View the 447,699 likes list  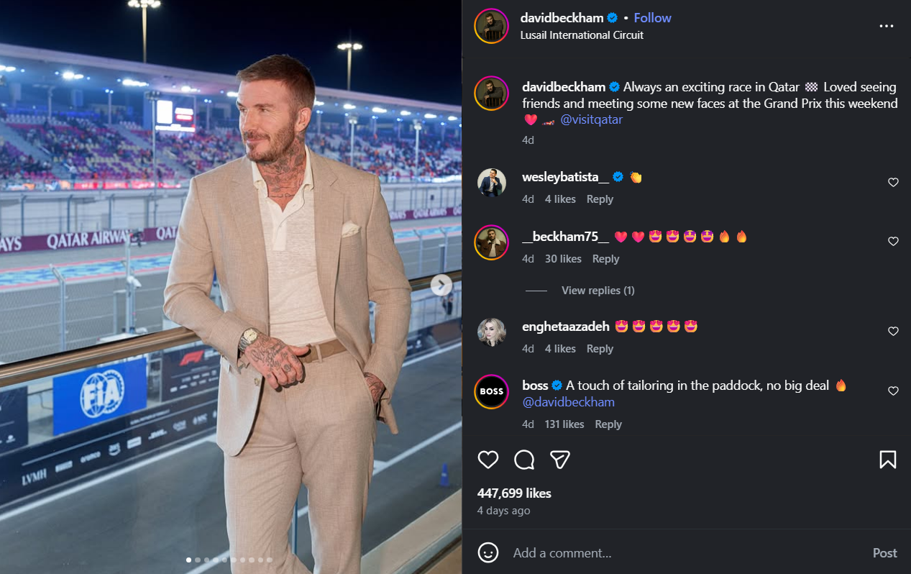514,493
